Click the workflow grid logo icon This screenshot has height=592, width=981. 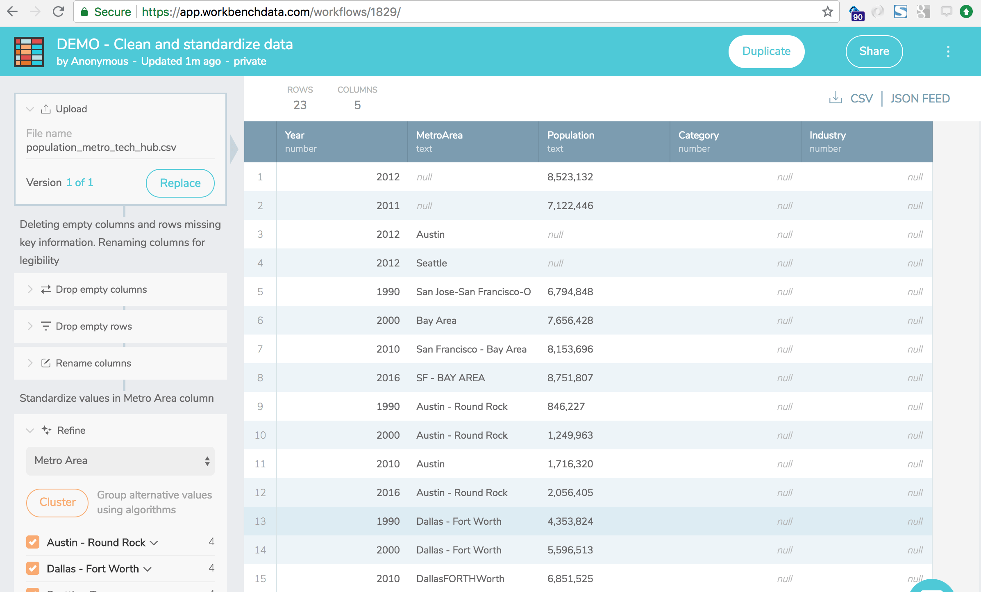pos(29,52)
